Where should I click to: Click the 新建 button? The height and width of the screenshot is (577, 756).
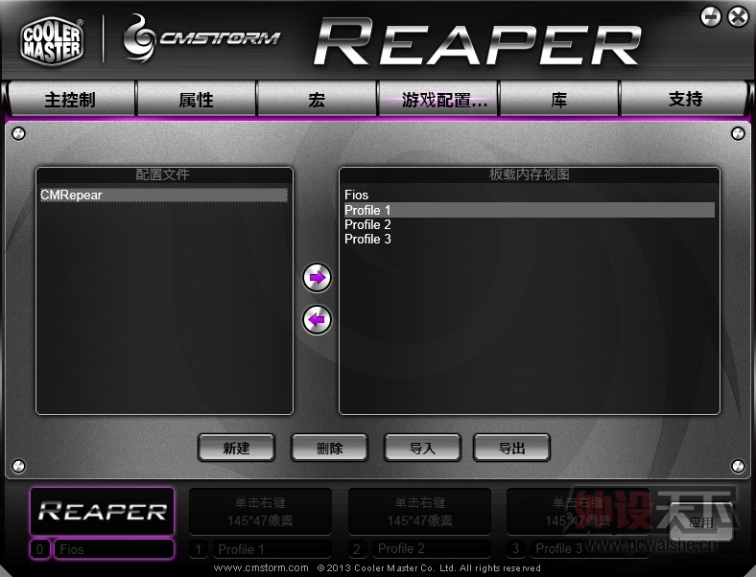[236, 448]
